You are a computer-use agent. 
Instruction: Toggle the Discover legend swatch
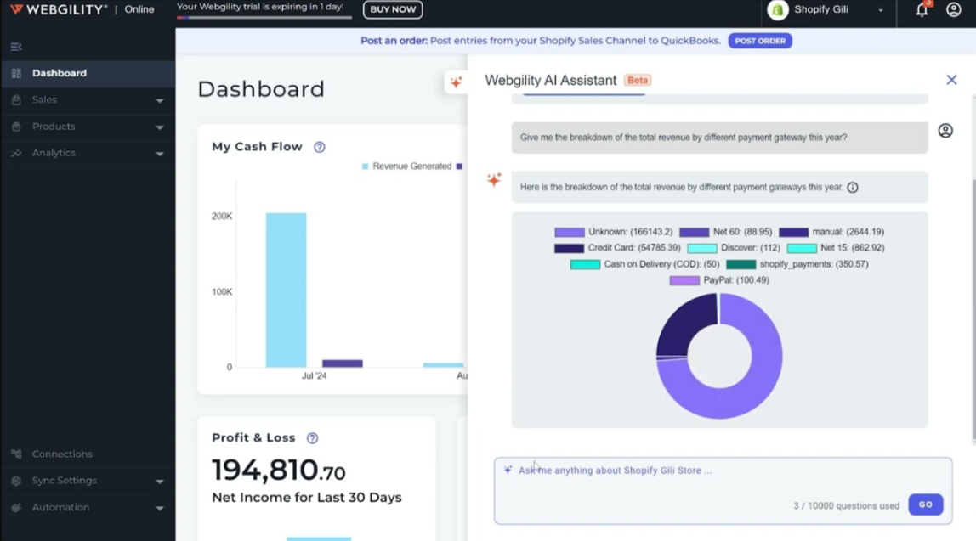pyautogui.click(x=702, y=248)
